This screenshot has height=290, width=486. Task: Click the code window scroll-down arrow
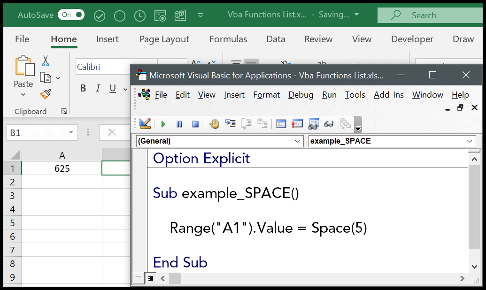[x=475, y=266]
